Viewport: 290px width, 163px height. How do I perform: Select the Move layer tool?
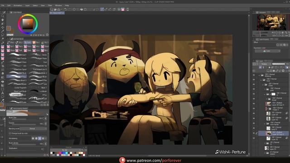3,27
